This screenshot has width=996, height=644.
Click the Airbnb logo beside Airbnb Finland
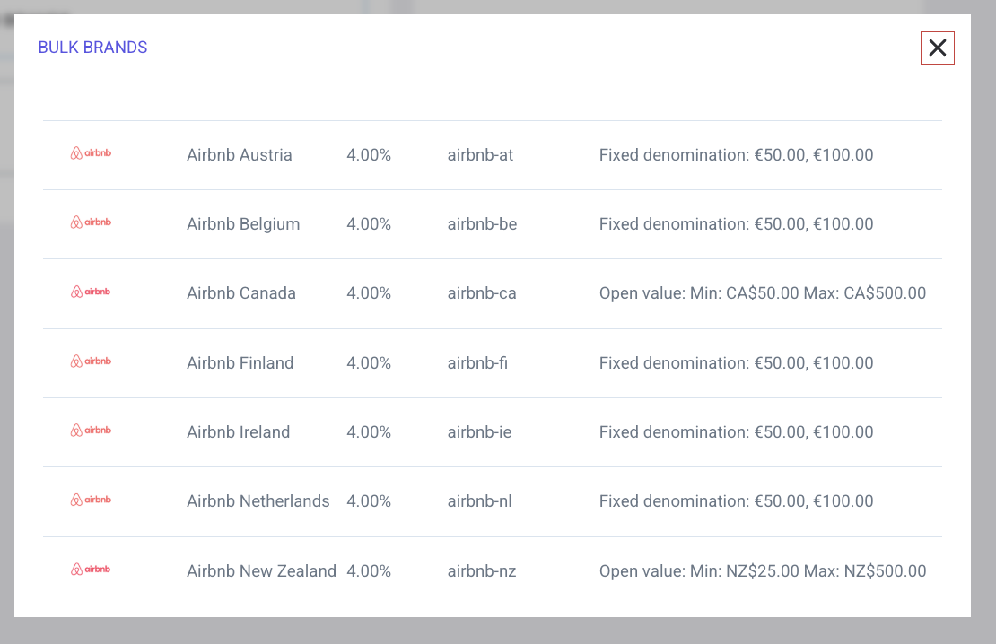click(91, 361)
